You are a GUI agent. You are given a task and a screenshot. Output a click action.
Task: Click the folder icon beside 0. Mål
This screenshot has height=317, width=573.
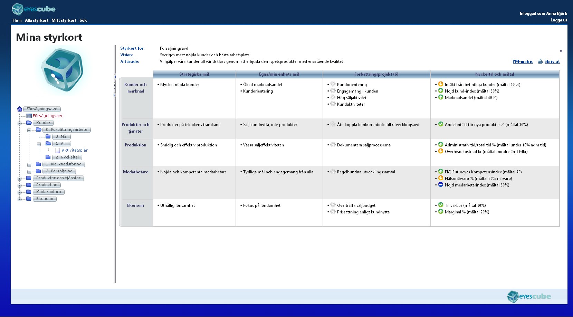coord(48,137)
